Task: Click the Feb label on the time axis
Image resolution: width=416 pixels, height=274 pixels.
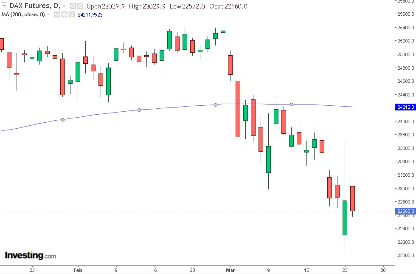Action: tap(77, 270)
